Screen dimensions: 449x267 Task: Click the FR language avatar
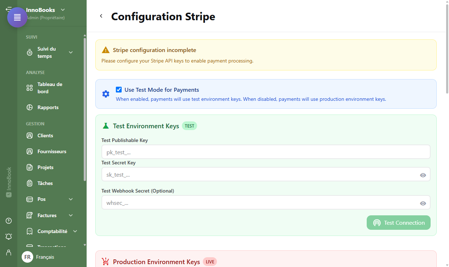pos(27,257)
